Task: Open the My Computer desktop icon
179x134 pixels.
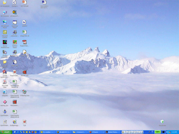Action: point(5,12)
